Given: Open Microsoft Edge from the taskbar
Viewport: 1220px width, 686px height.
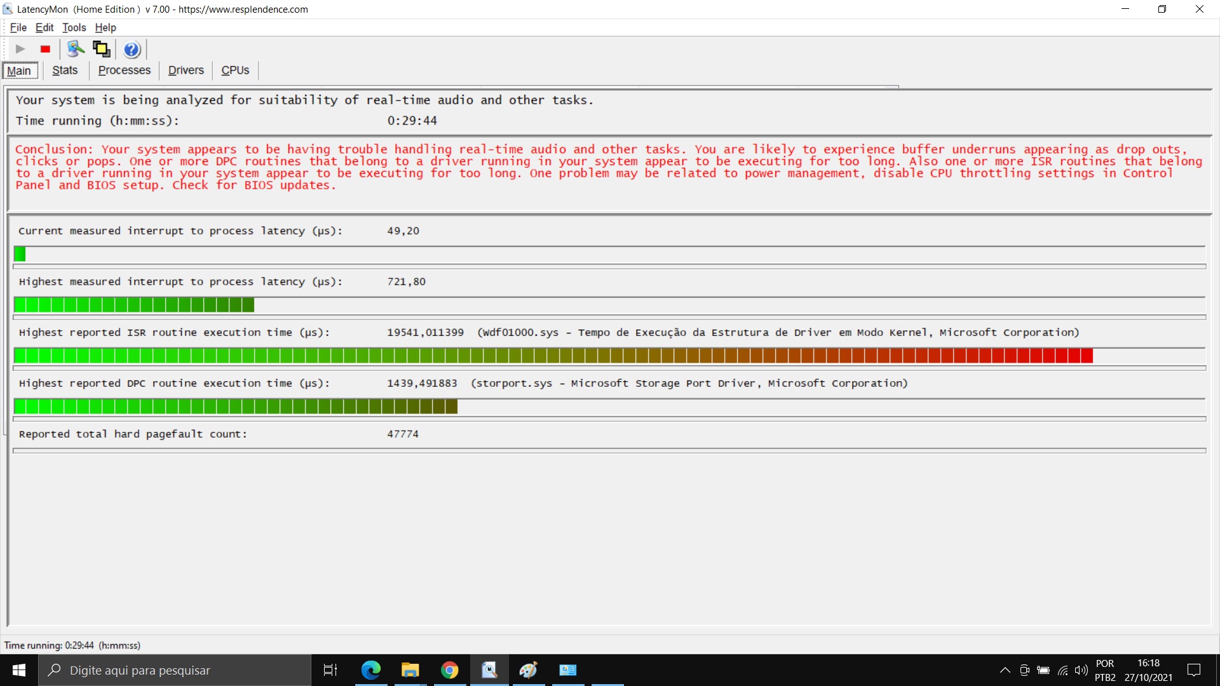Looking at the screenshot, I should pos(370,670).
